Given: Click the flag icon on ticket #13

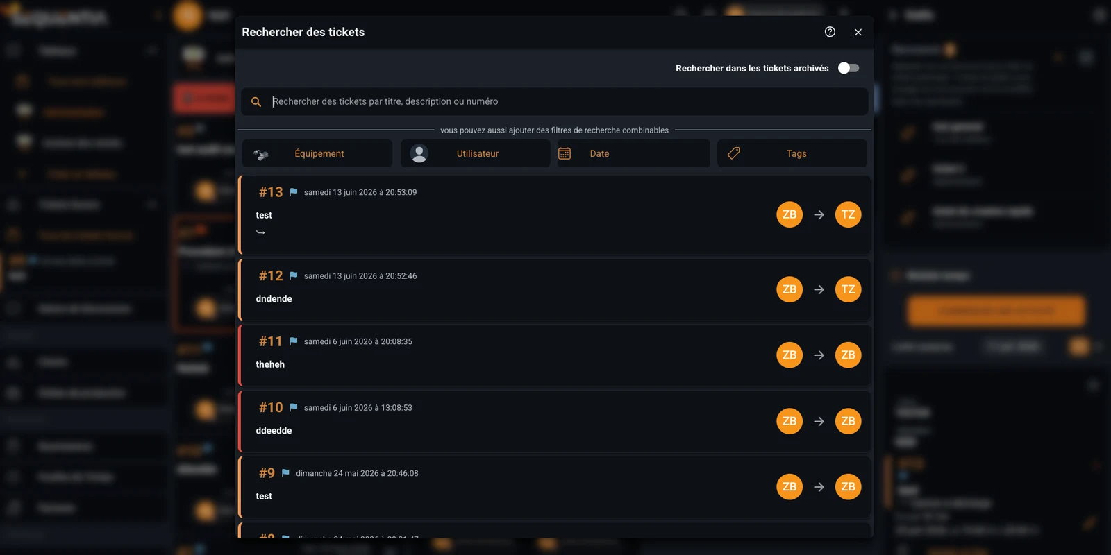Looking at the screenshot, I should coord(294,192).
